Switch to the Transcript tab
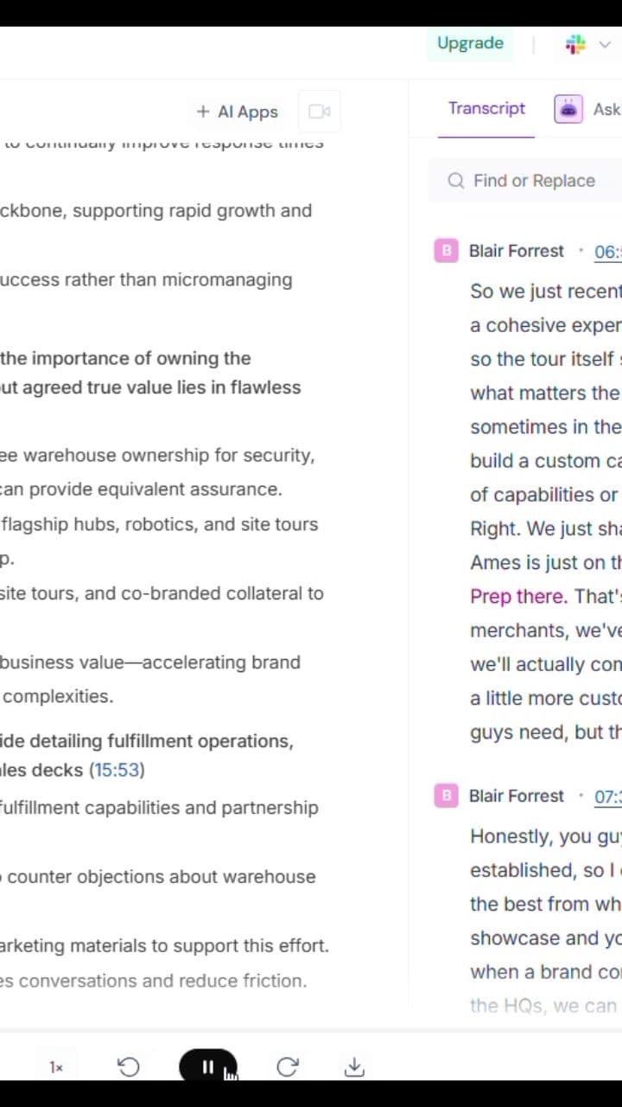Image resolution: width=622 pixels, height=1107 pixels. coord(486,108)
